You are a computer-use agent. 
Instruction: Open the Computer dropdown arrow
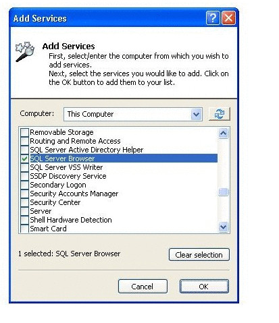(196, 115)
